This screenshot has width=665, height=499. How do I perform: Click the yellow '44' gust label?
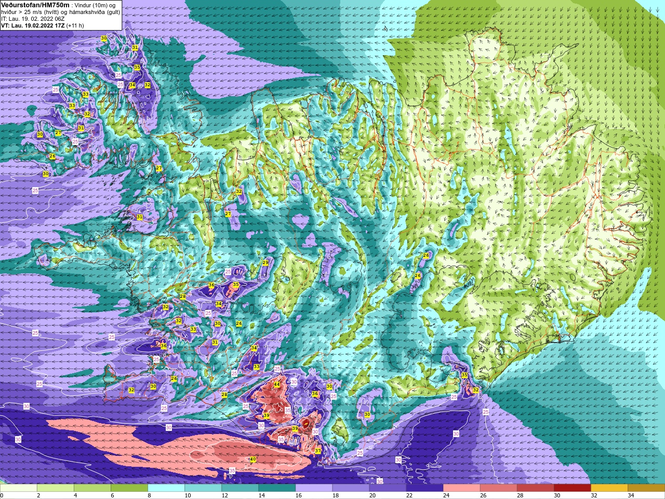coord(277,384)
